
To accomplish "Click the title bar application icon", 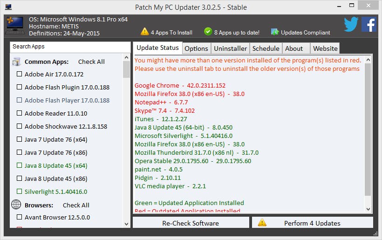I will [x=8, y=7].
